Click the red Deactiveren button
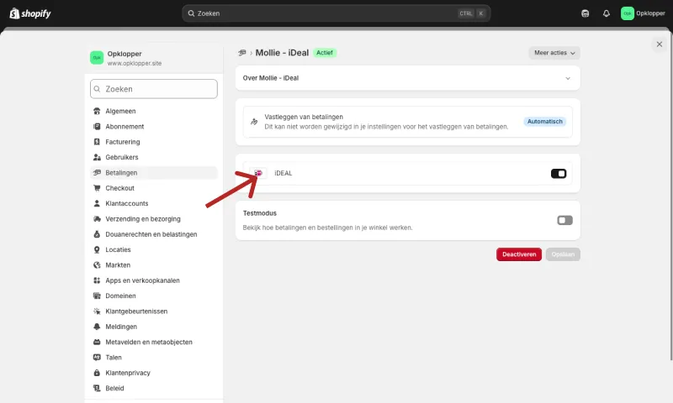Image resolution: width=673 pixels, height=403 pixels. coord(519,254)
